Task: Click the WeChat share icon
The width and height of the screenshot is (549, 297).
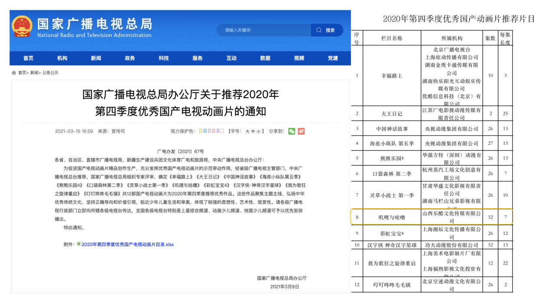Action: click(292, 131)
